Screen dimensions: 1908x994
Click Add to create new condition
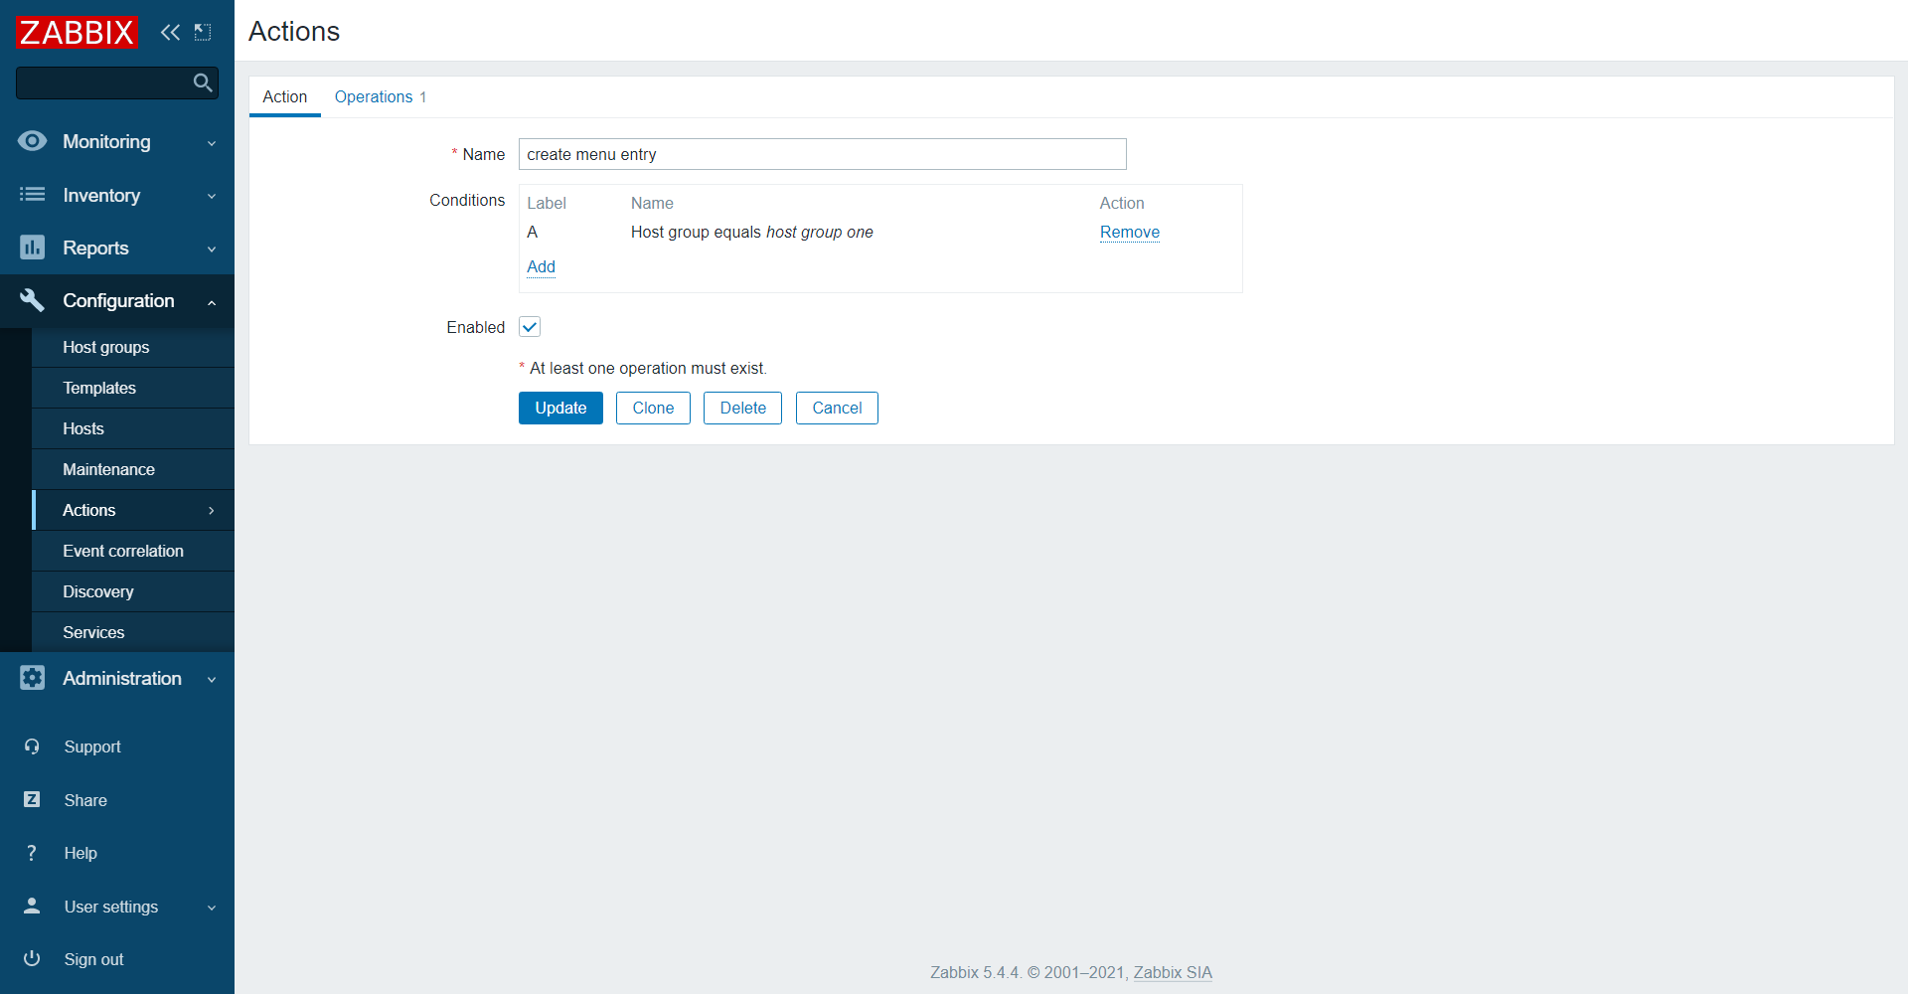541,266
